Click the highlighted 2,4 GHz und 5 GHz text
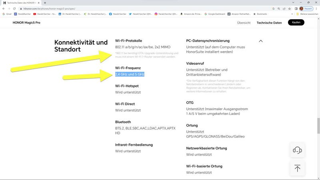 pos(130,74)
